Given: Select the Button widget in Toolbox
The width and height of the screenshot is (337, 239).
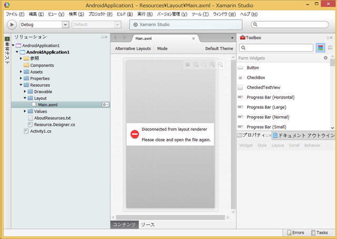Looking at the screenshot, I should (x=253, y=68).
